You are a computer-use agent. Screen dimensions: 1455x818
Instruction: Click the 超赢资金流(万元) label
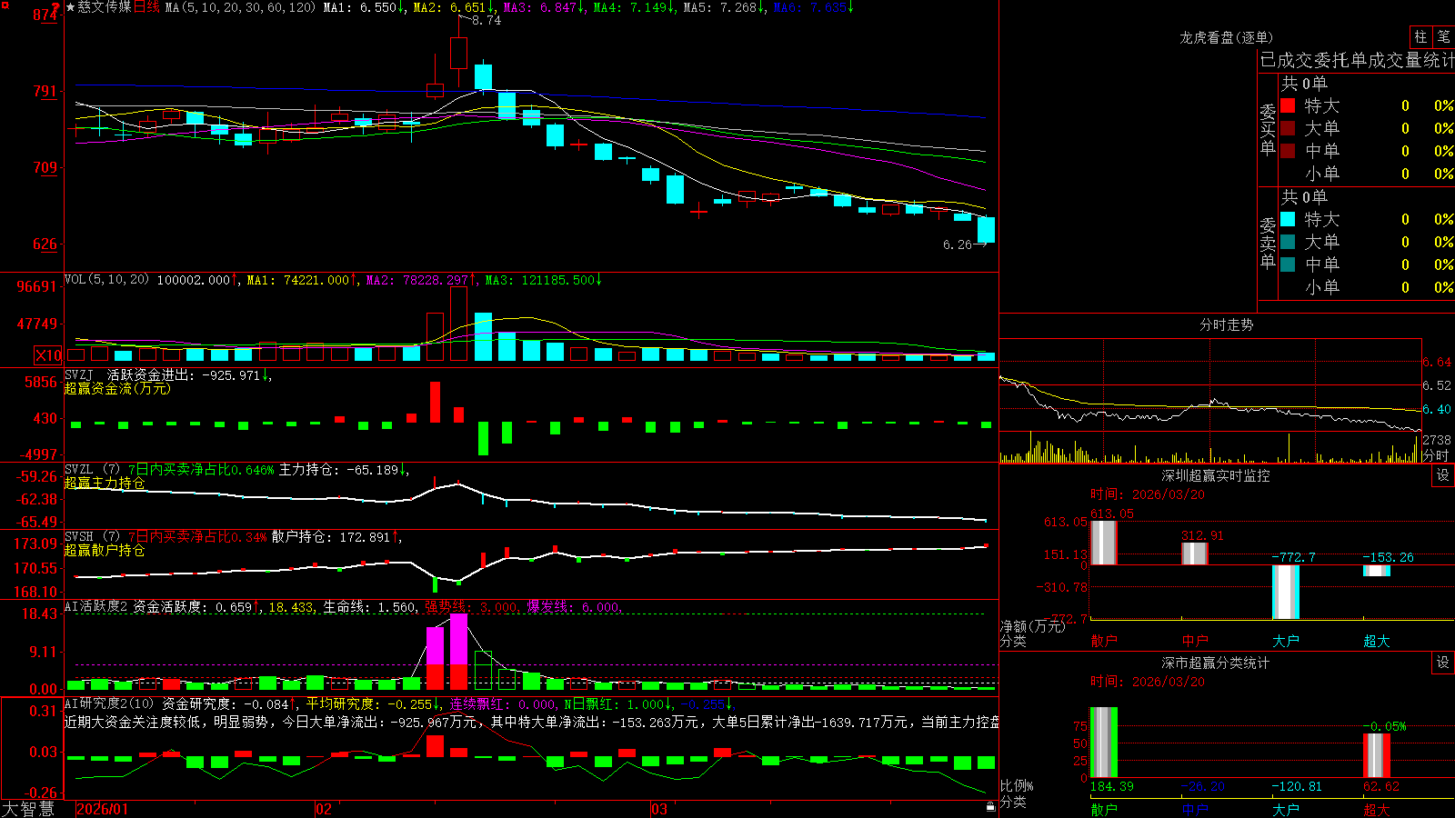[117, 388]
